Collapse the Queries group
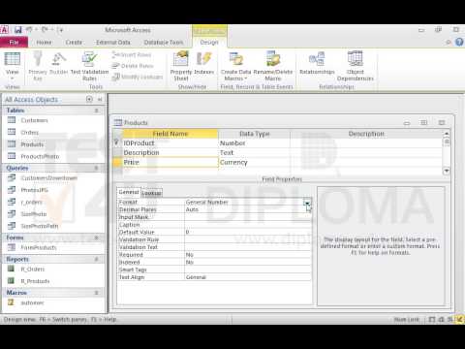The width and height of the screenshot is (465, 349). (96, 168)
